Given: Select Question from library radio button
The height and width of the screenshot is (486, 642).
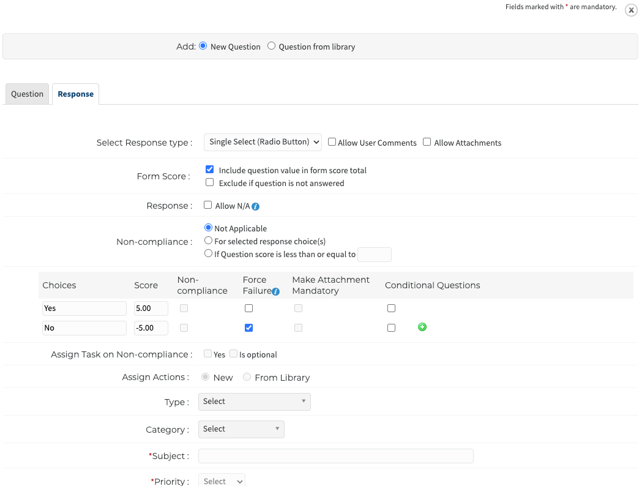Looking at the screenshot, I should coord(271,46).
